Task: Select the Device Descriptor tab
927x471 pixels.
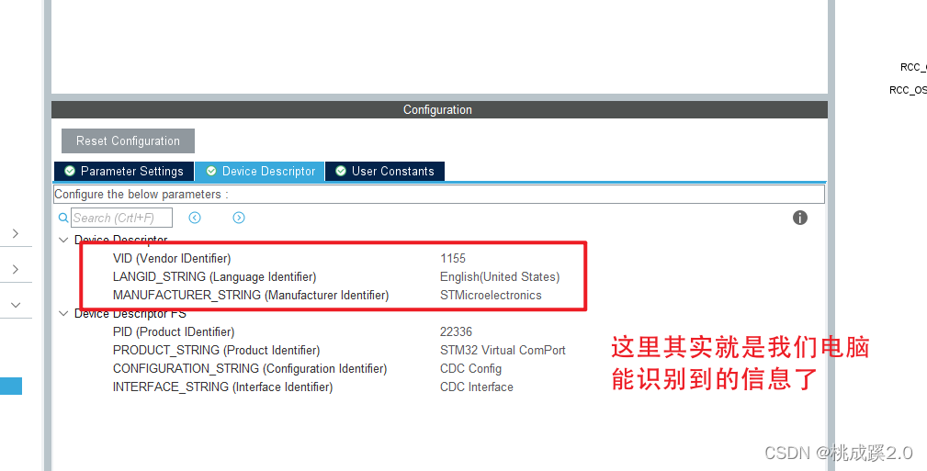Action: (260, 171)
